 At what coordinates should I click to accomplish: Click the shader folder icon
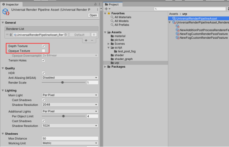coord(112,55)
